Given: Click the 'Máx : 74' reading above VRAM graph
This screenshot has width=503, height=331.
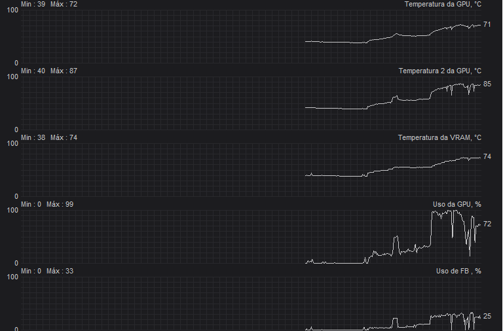Looking at the screenshot, I should tap(64, 137).
